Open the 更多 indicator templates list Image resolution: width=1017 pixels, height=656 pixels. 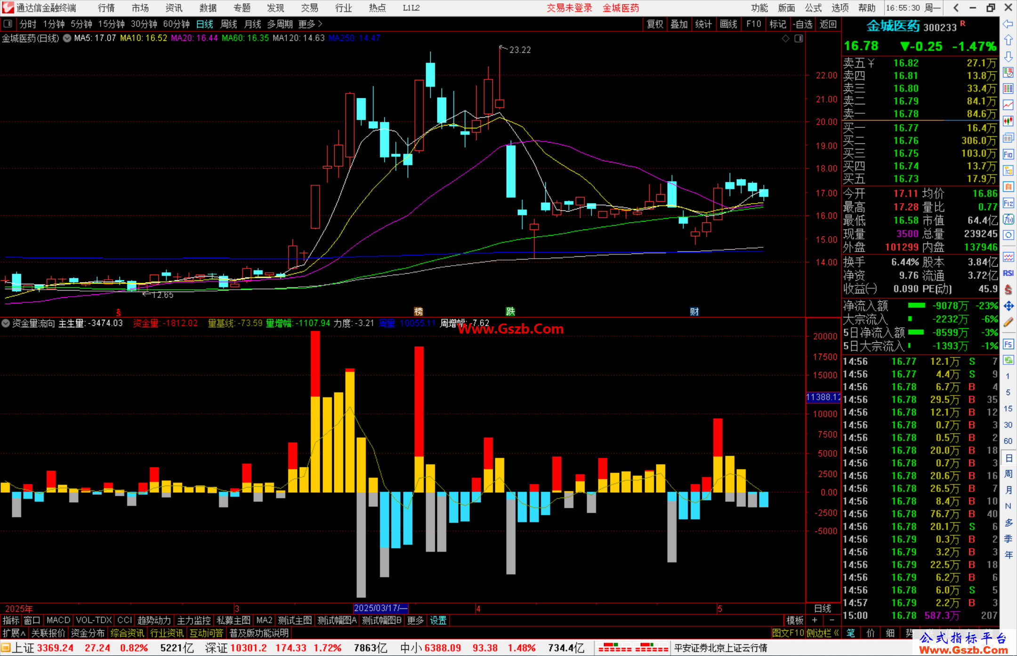coord(415,620)
